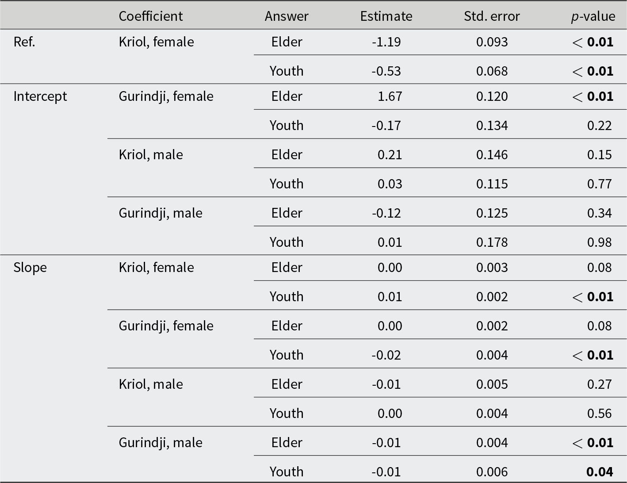The image size is (627, 483).
Task: Click the standard error 0.178
Action: click(492, 242)
